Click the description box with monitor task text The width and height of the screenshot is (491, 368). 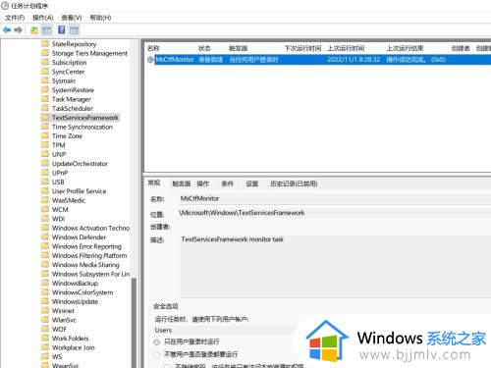click(x=335, y=265)
